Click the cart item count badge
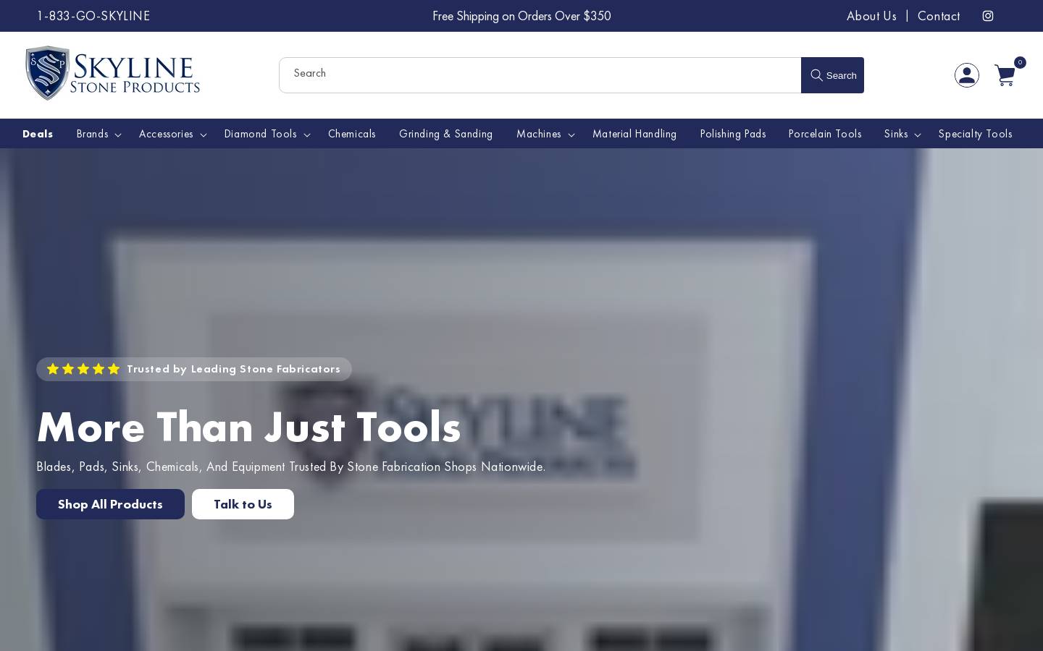 [x=1020, y=62]
